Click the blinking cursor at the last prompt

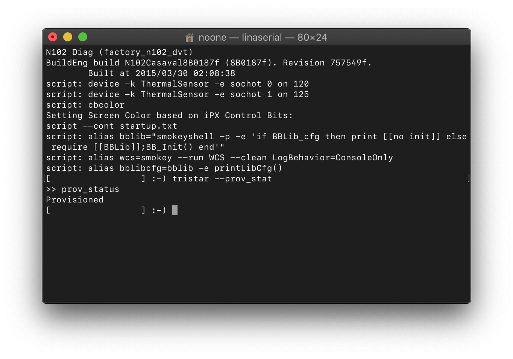(175, 210)
